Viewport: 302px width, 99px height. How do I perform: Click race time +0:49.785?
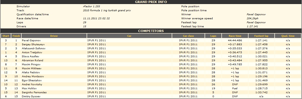(235, 64)
